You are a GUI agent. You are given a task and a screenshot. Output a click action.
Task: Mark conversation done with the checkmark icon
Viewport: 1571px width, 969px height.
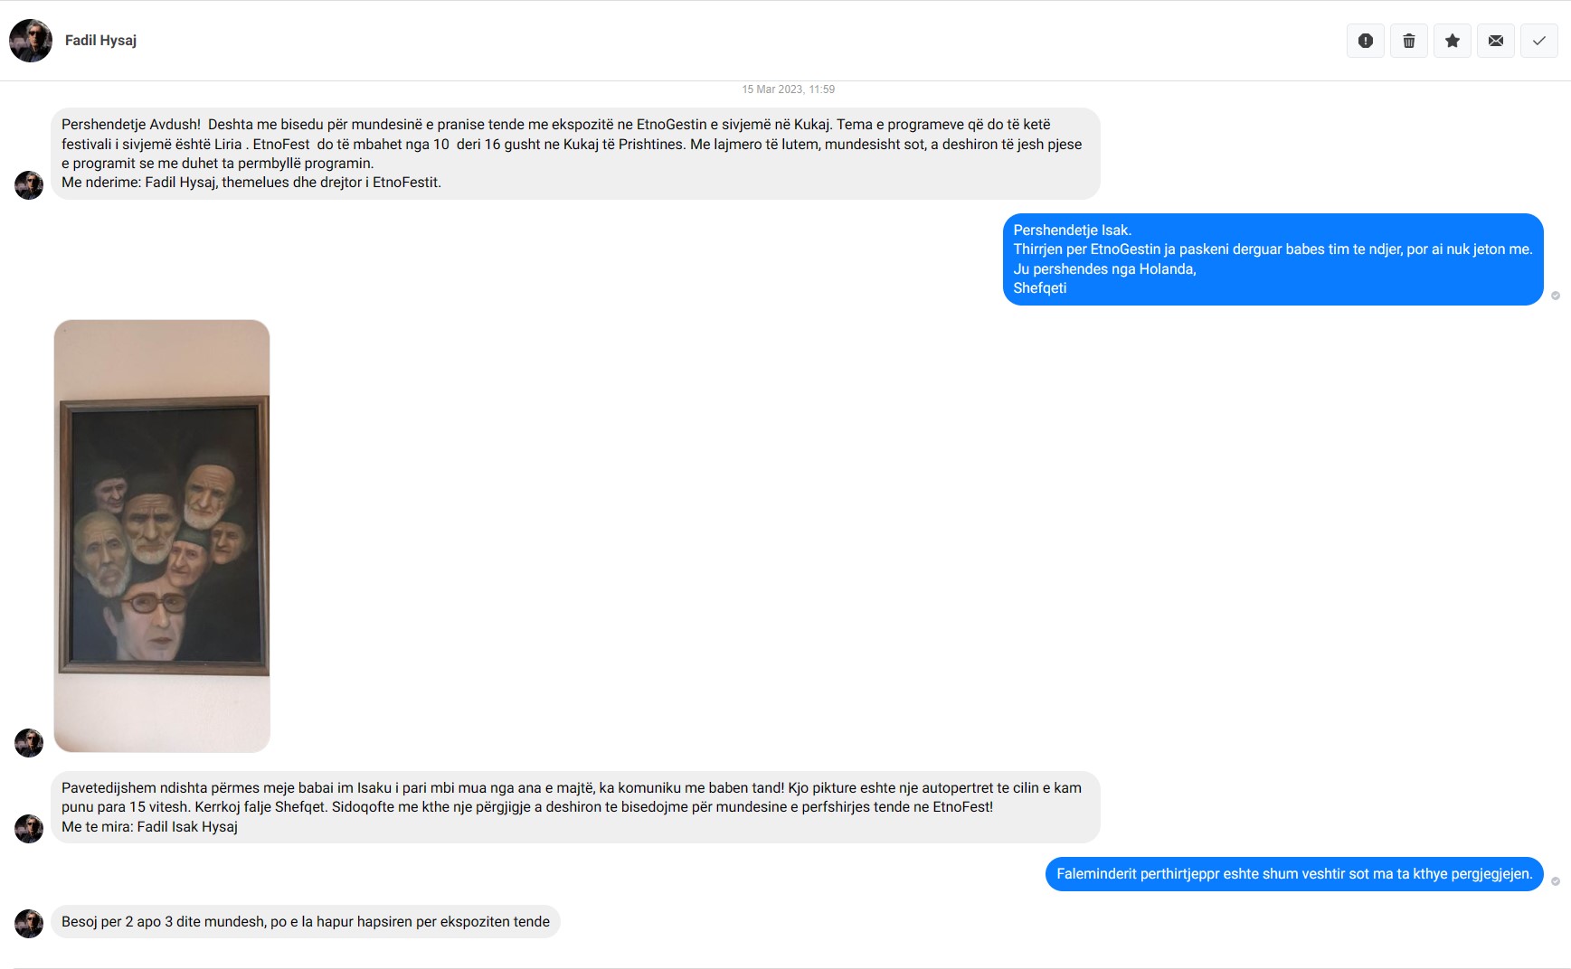coord(1539,41)
